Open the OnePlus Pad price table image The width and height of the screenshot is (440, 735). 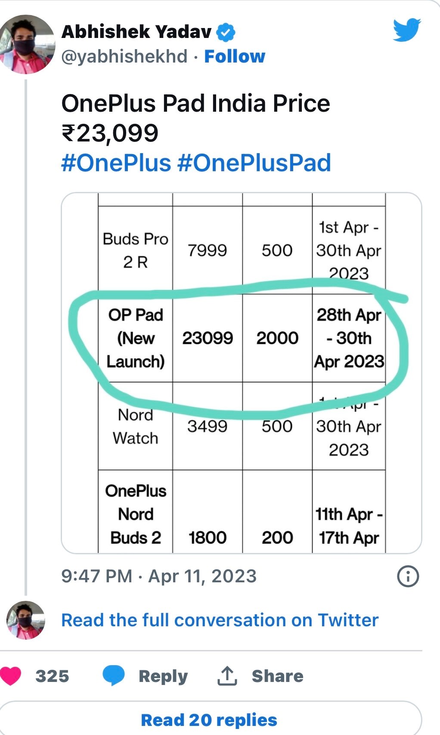(x=242, y=373)
